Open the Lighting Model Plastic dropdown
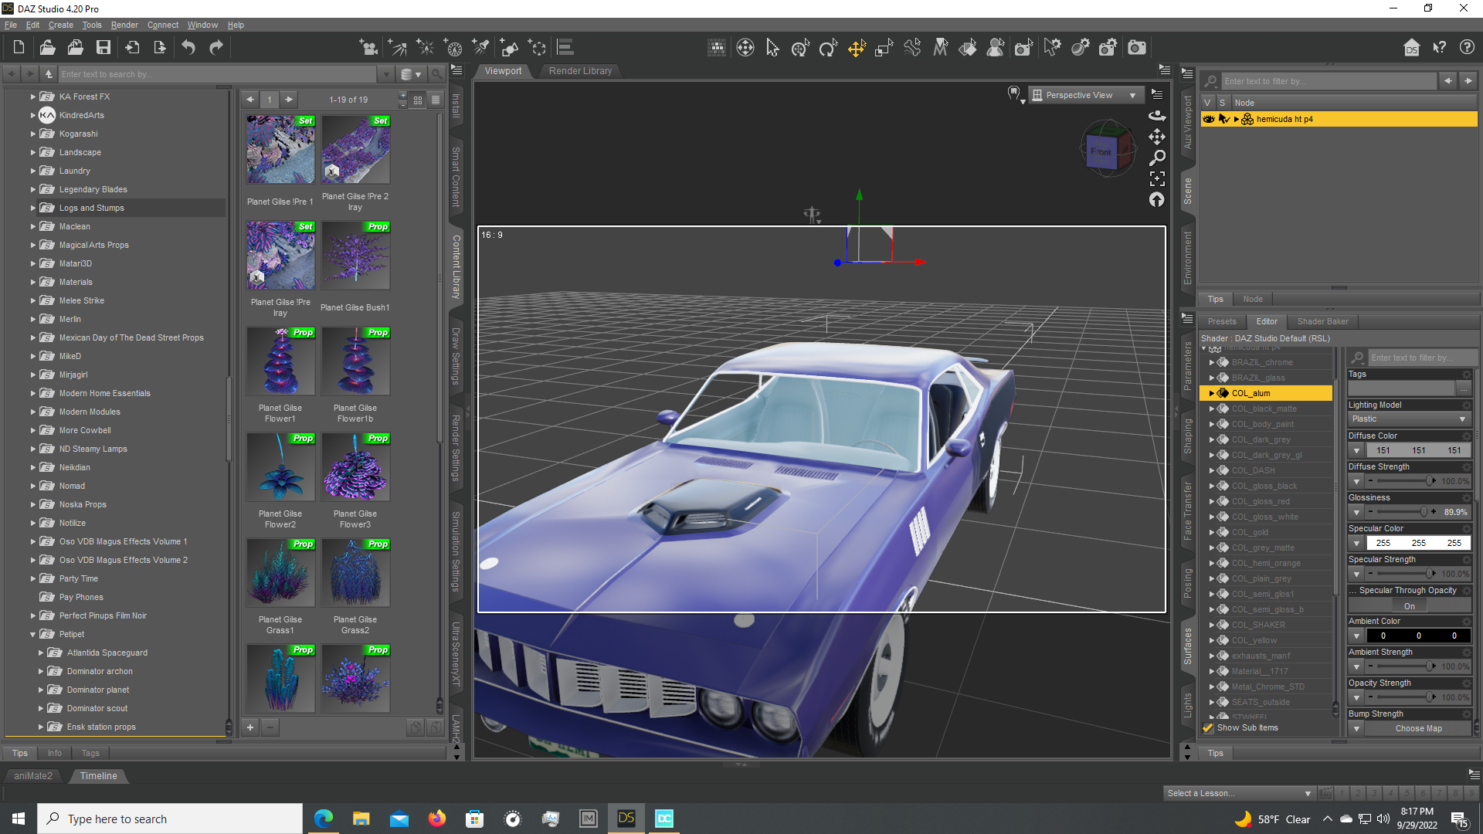 (1408, 419)
